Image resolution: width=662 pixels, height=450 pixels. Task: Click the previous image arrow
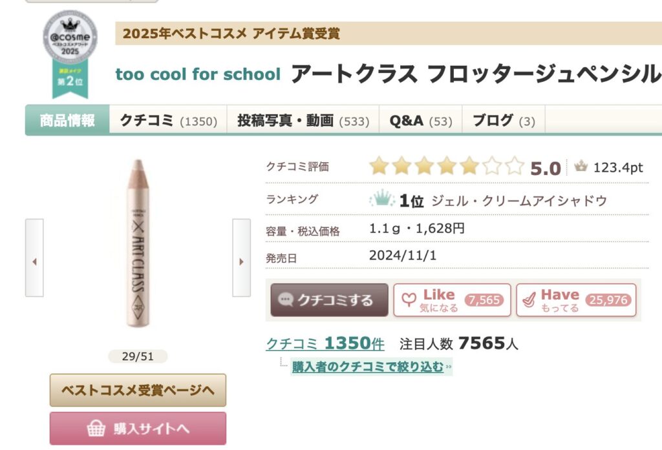coord(34,261)
